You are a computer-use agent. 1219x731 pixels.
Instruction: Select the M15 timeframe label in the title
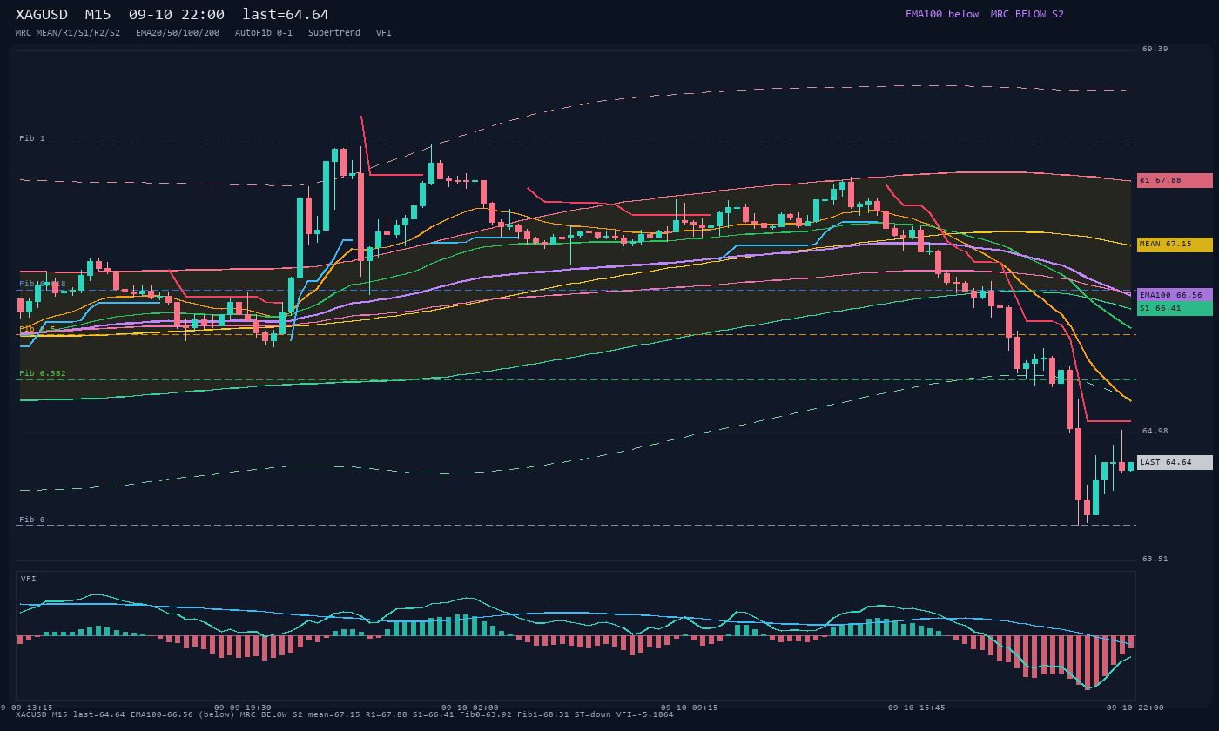click(98, 15)
